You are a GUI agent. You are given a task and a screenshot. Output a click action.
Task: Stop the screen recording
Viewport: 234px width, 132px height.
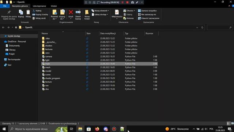[x=127, y=3]
